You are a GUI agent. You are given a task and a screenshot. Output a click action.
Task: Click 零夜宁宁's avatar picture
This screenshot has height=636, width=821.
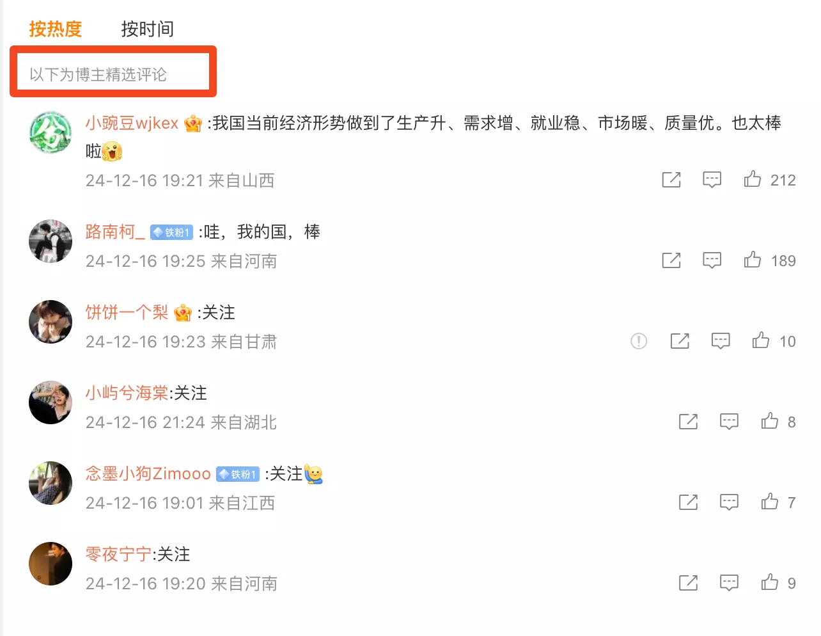(51, 564)
